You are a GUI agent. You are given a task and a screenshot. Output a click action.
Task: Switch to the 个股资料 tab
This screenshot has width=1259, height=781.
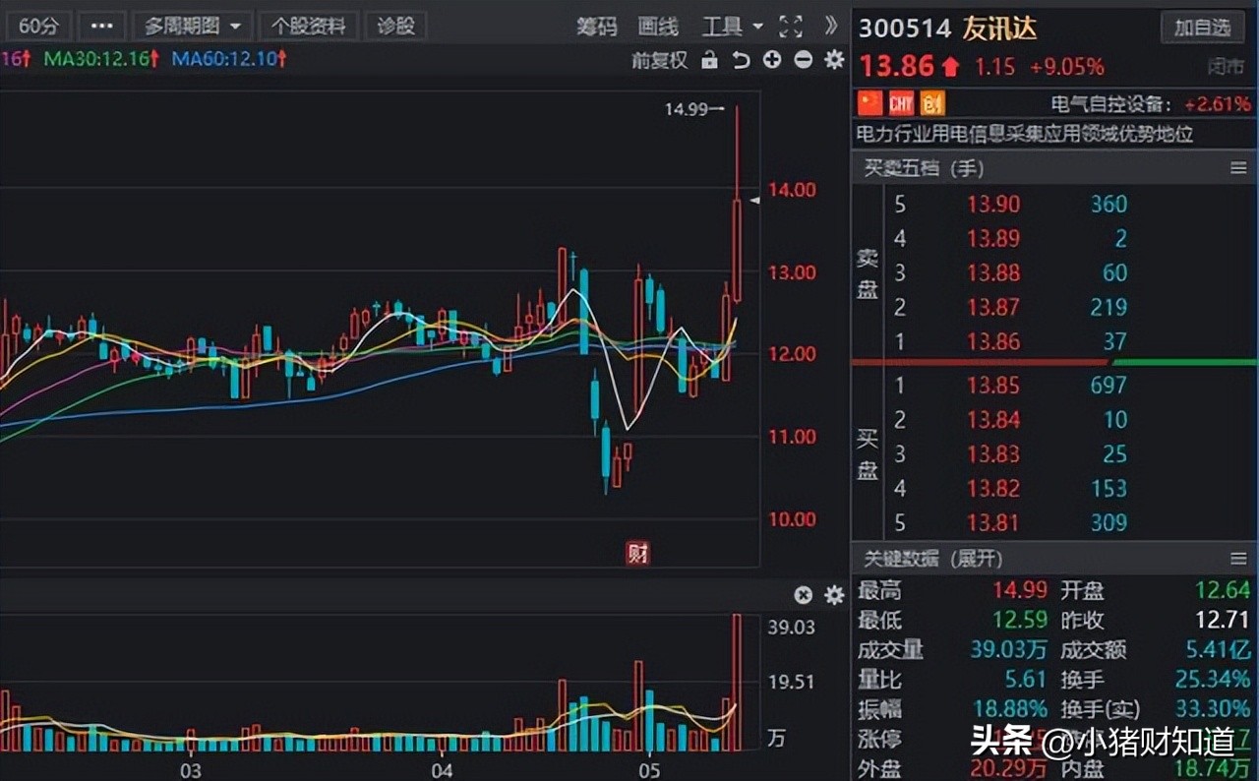pyautogui.click(x=309, y=26)
